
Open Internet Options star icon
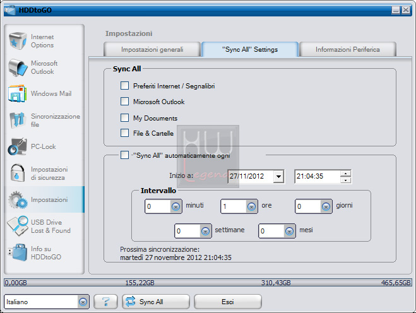(x=18, y=41)
